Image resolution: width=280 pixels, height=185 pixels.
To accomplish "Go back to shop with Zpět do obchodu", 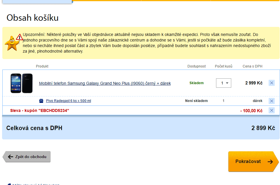I will pos(27,157).
